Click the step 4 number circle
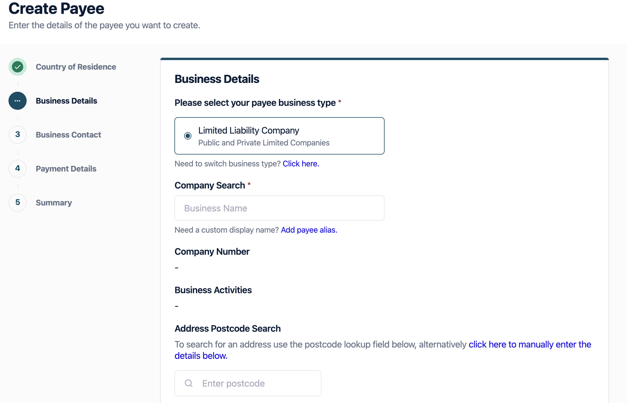Screen dimensions: 627x403 pos(18,169)
